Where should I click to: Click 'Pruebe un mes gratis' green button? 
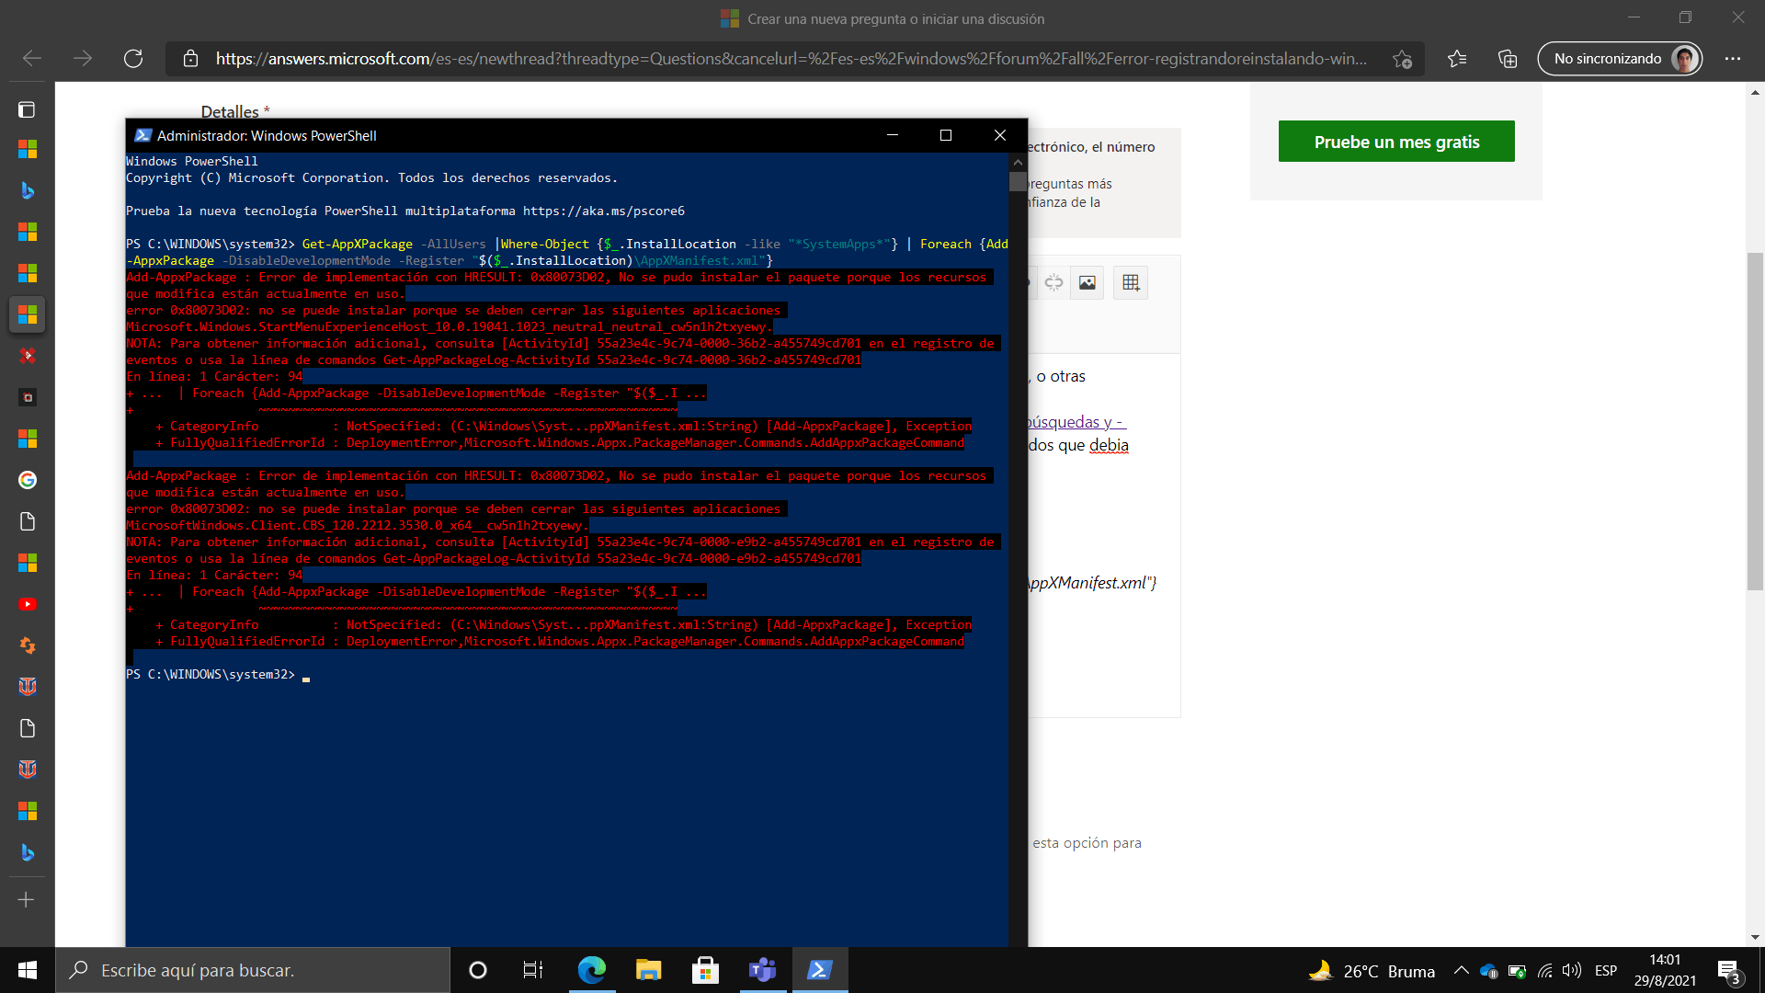[1396, 142]
